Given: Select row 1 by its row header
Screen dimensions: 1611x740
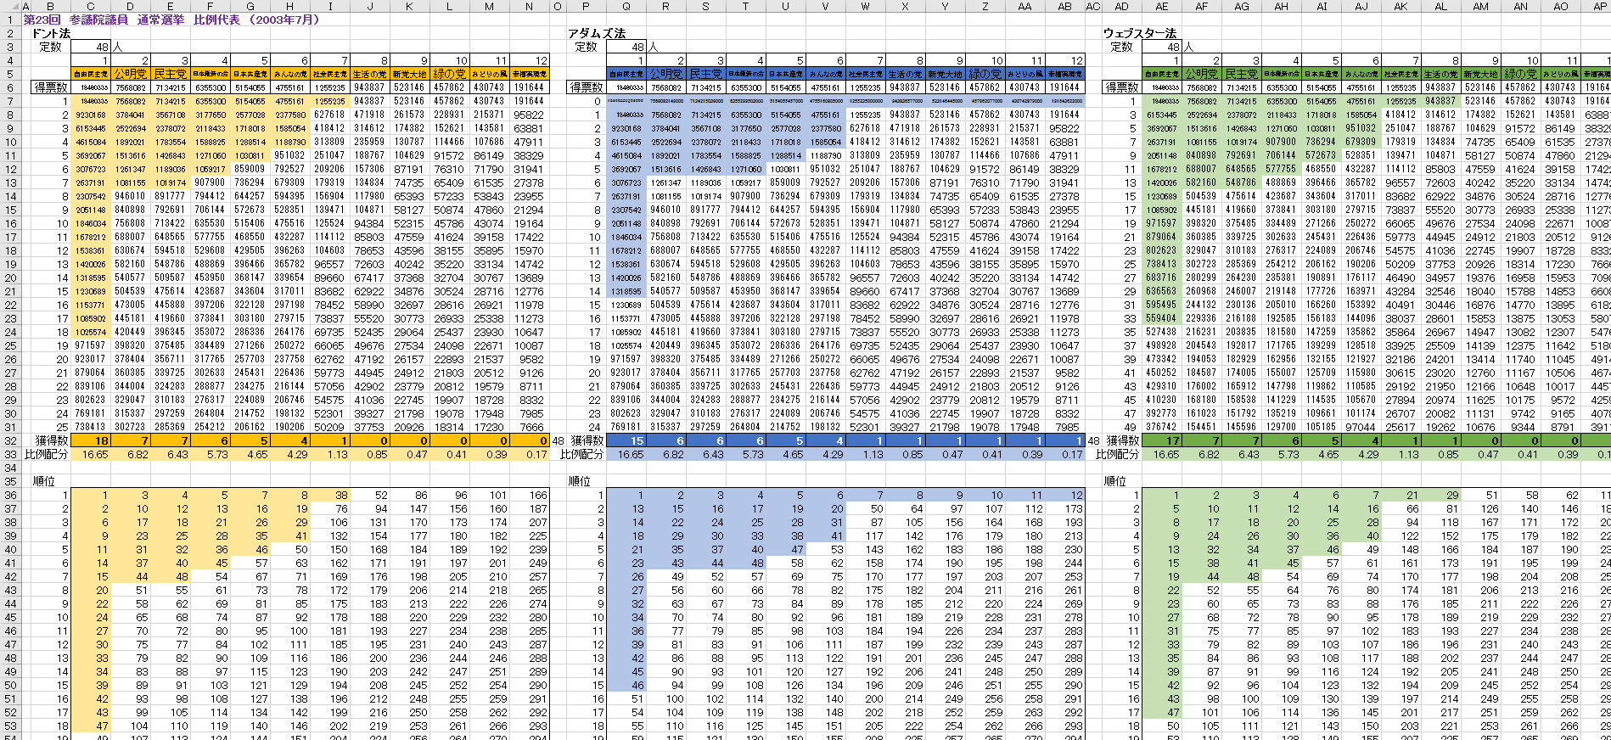Looking at the screenshot, I should [x=11, y=20].
